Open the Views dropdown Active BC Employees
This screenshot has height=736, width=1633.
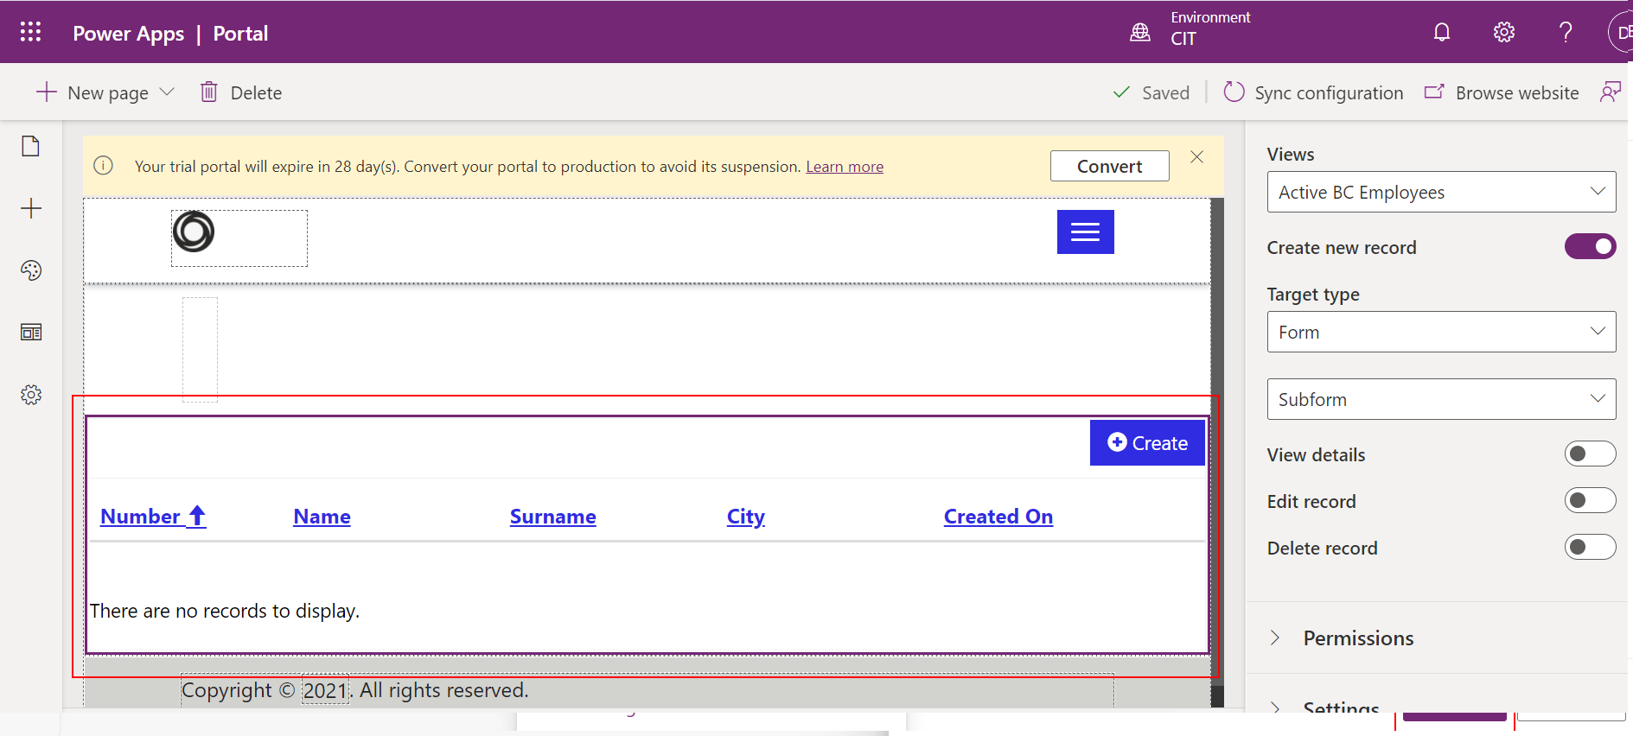click(1441, 192)
